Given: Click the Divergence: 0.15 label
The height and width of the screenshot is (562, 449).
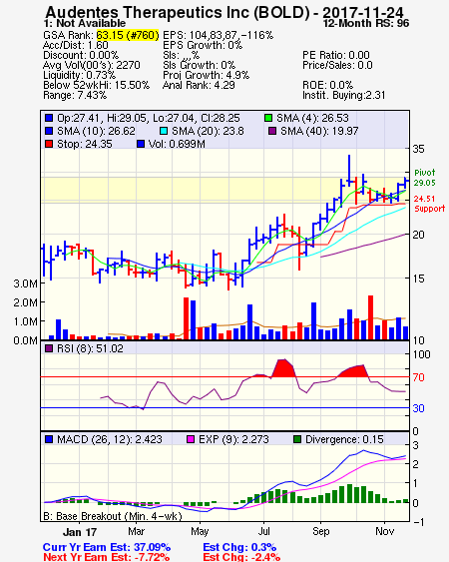Looking at the screenshot, I should (344, 439).
